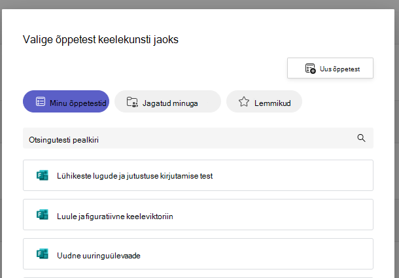Click Forms icon beside Lühikeste lugude test
The width and height of the screenshot is (399, 278).
[x=43, y=175]
